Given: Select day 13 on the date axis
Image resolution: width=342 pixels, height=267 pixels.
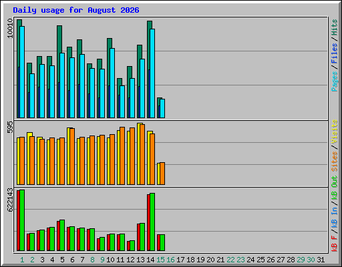Looking at the screenshot, I should click(140, 260).
